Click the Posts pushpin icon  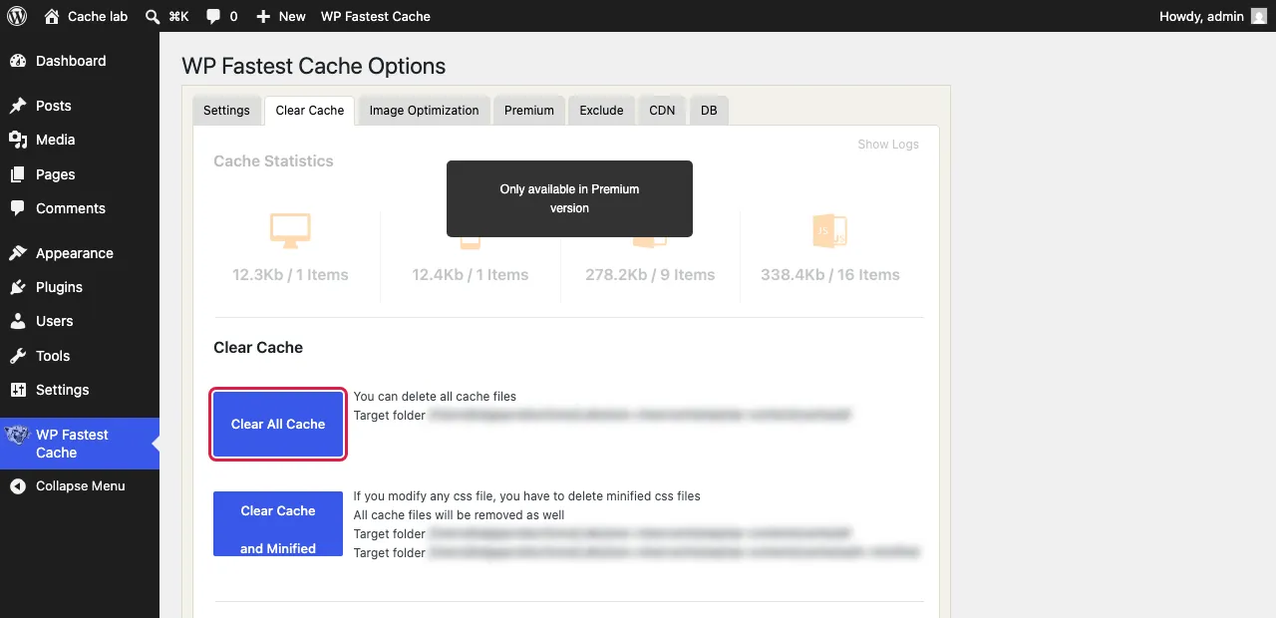[18, 106]
